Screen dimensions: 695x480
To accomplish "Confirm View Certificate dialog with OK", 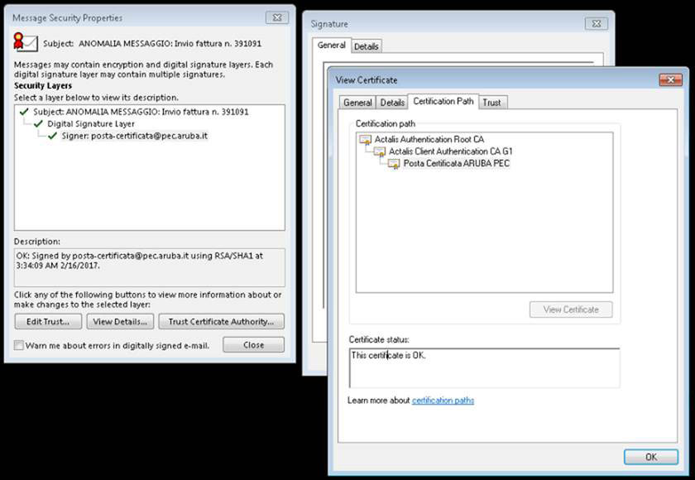I will [x=651, y=457].
